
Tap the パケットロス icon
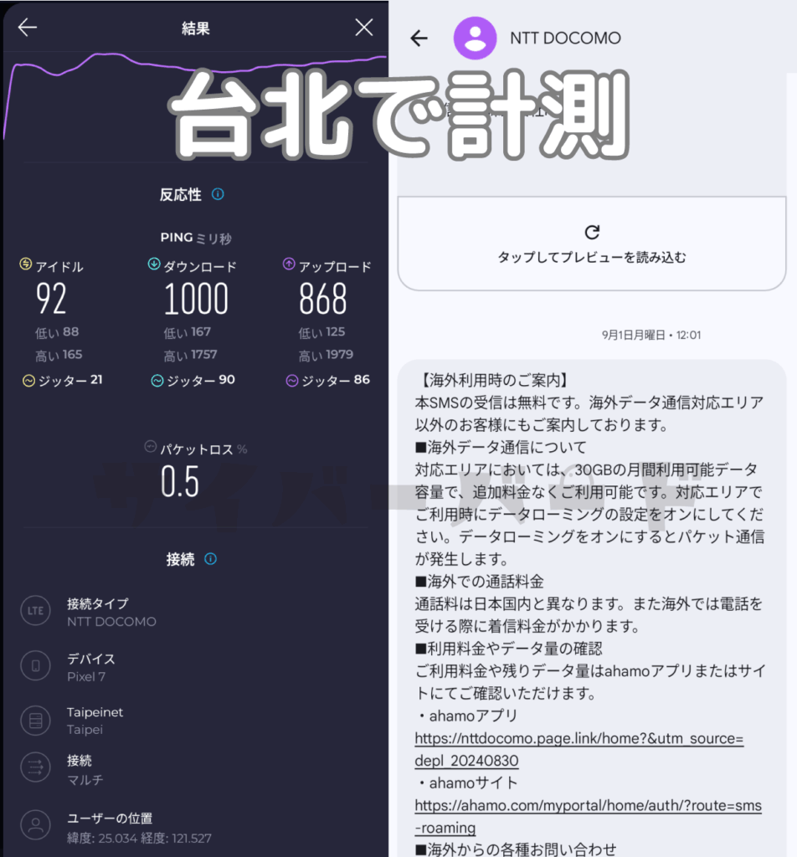[151, 447]
